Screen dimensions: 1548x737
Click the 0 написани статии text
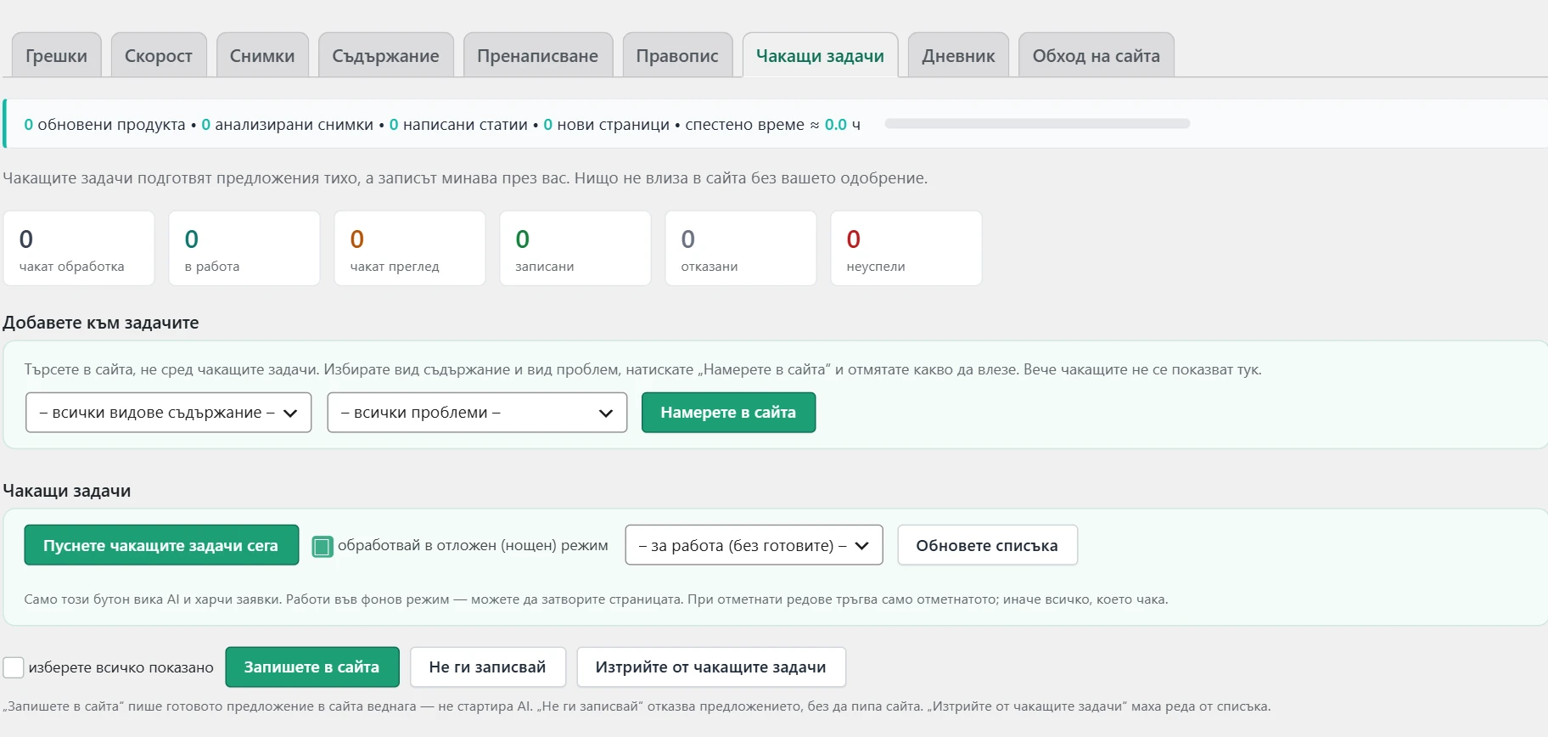(458, 125)
